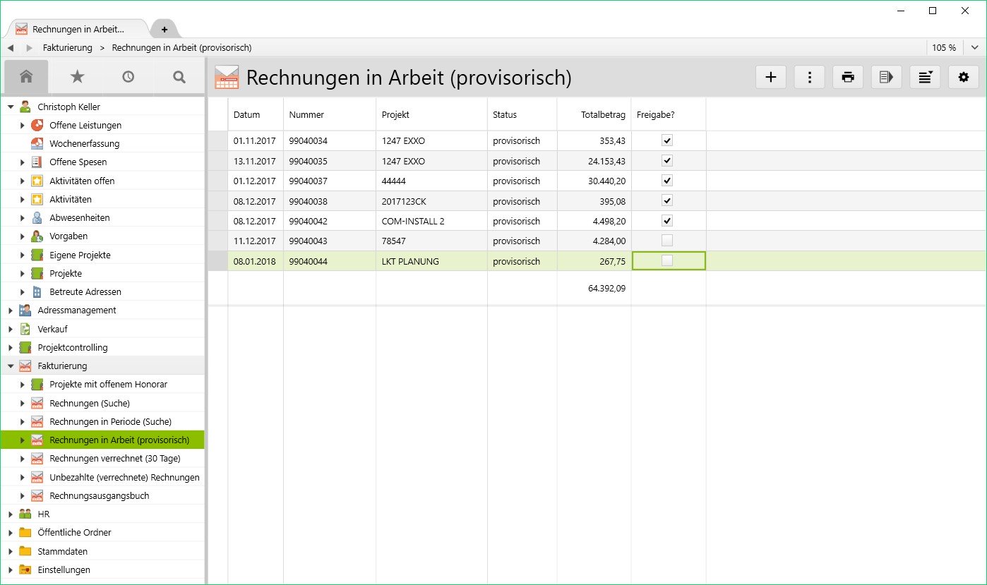Create a new invoice with the plus button

(x=770, y=77)
